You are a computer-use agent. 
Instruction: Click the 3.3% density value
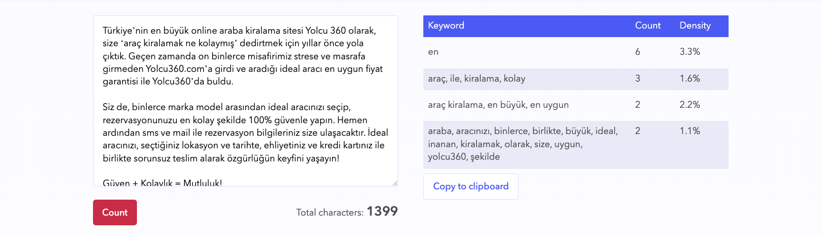click(690, 52)
